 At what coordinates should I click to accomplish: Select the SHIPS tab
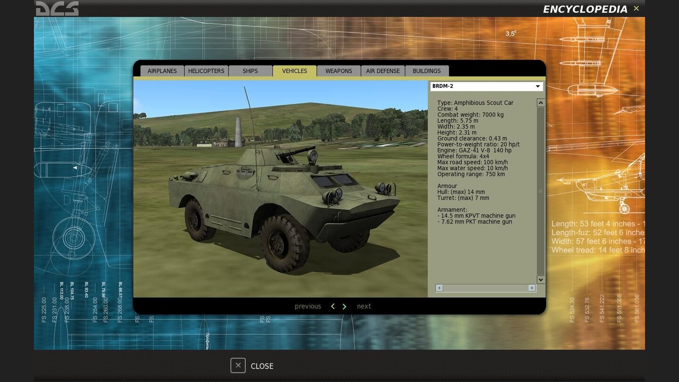250,71
